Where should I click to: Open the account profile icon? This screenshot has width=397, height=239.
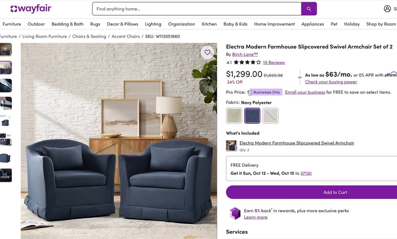point(387,9)
